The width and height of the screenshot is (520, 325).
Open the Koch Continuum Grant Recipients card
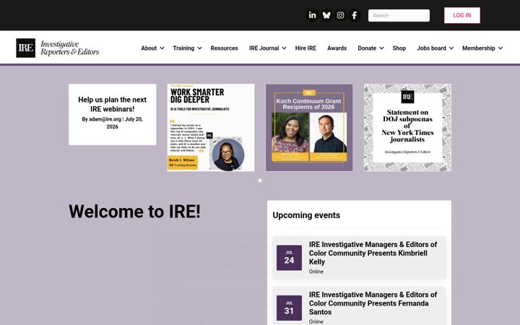309,127
